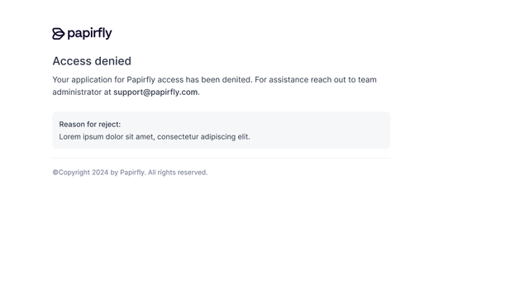Click the word 'administrator' in the message
This screenshot has width=529, height=304.
77,93
